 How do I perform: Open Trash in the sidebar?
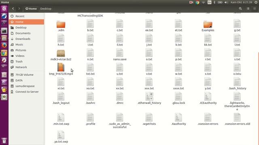click(26, 62)
